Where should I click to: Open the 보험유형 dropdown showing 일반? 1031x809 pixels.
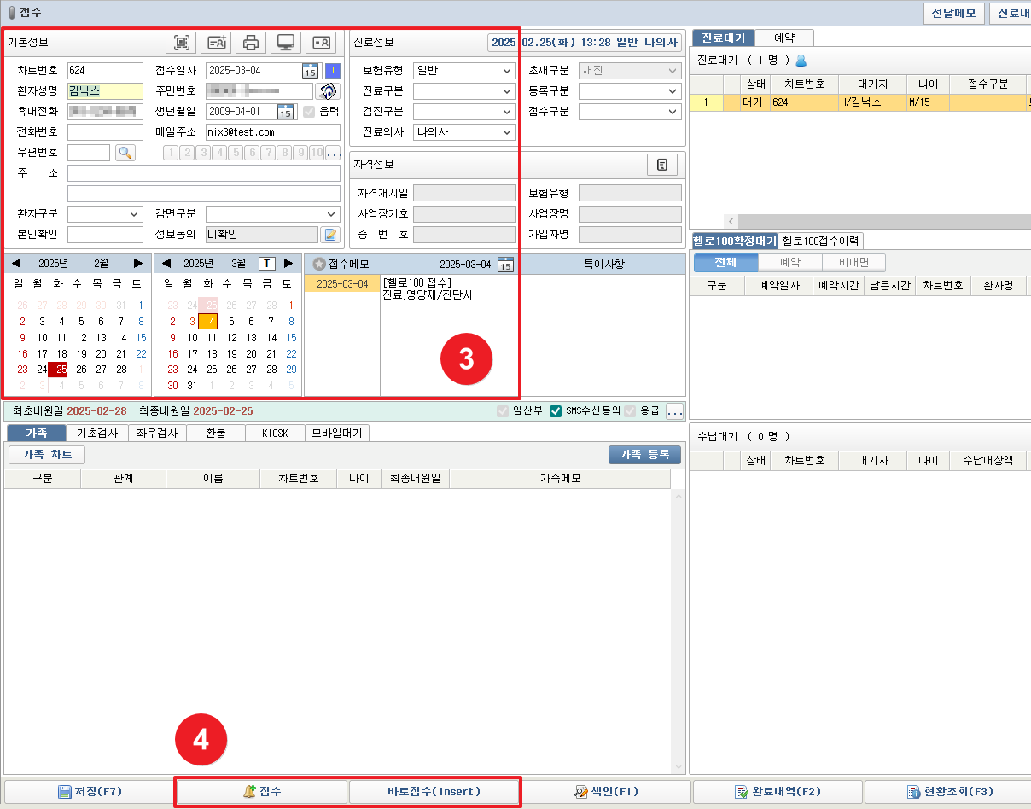[464, 71]
